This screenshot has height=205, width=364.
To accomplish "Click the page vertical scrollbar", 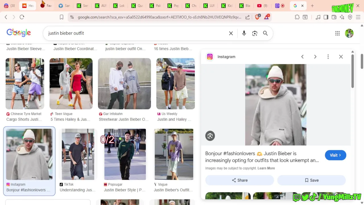I will click(x=362, y=61).
